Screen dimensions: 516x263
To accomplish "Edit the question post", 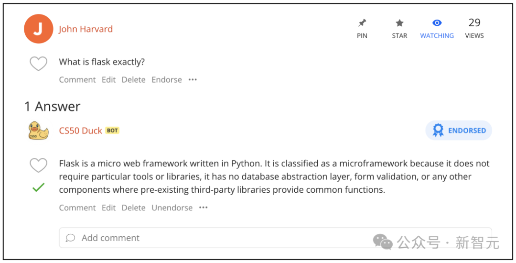I will coord(108,80).
